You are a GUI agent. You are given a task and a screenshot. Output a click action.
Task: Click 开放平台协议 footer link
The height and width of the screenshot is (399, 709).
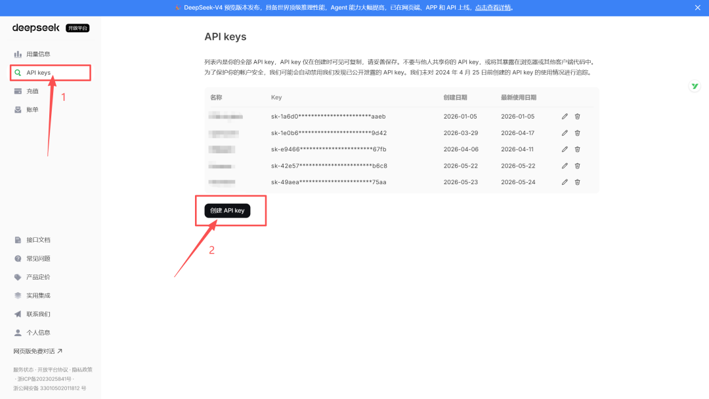point(53,370)
